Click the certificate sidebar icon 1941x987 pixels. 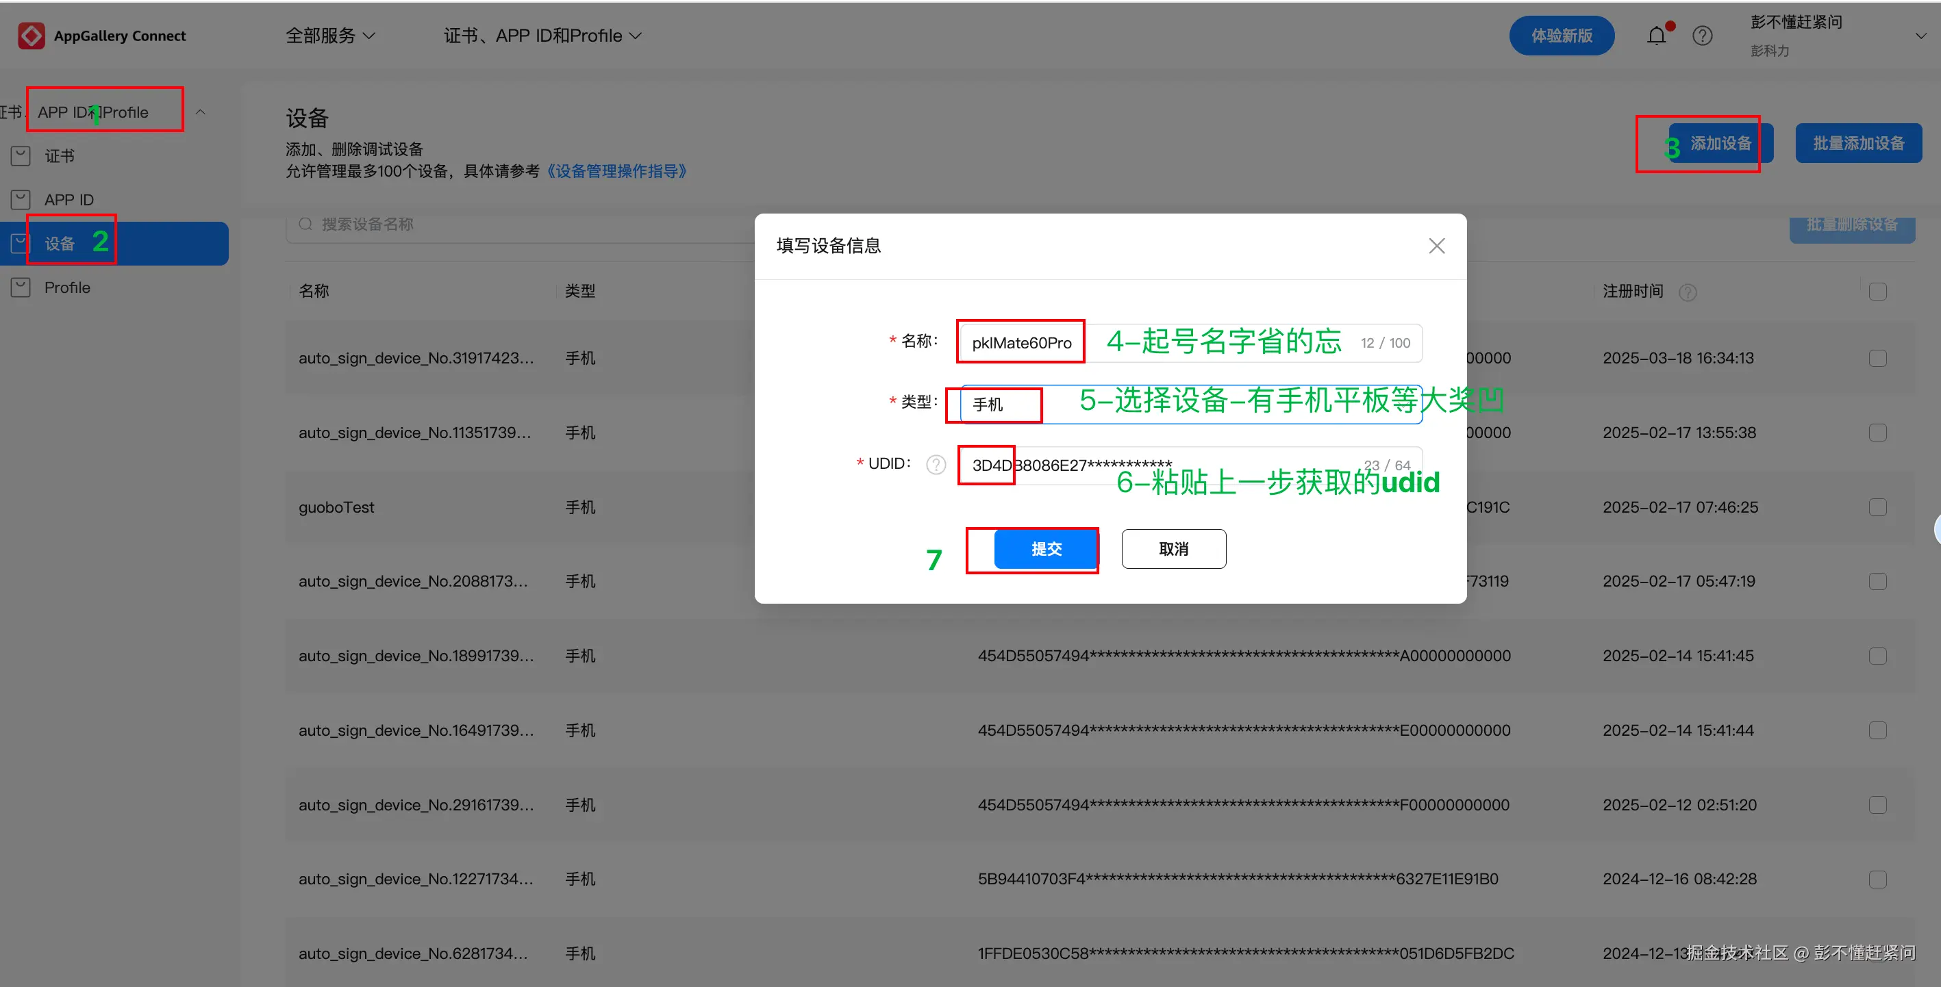tap(21, 156)
